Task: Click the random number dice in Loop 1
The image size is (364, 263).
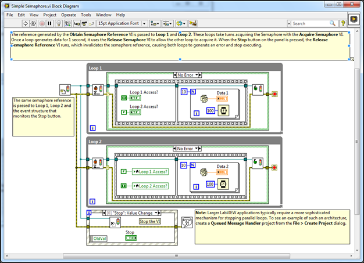Action: pos(204,100)
